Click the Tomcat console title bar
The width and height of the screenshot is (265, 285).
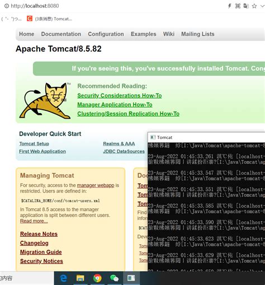click(x=206, y=137)
